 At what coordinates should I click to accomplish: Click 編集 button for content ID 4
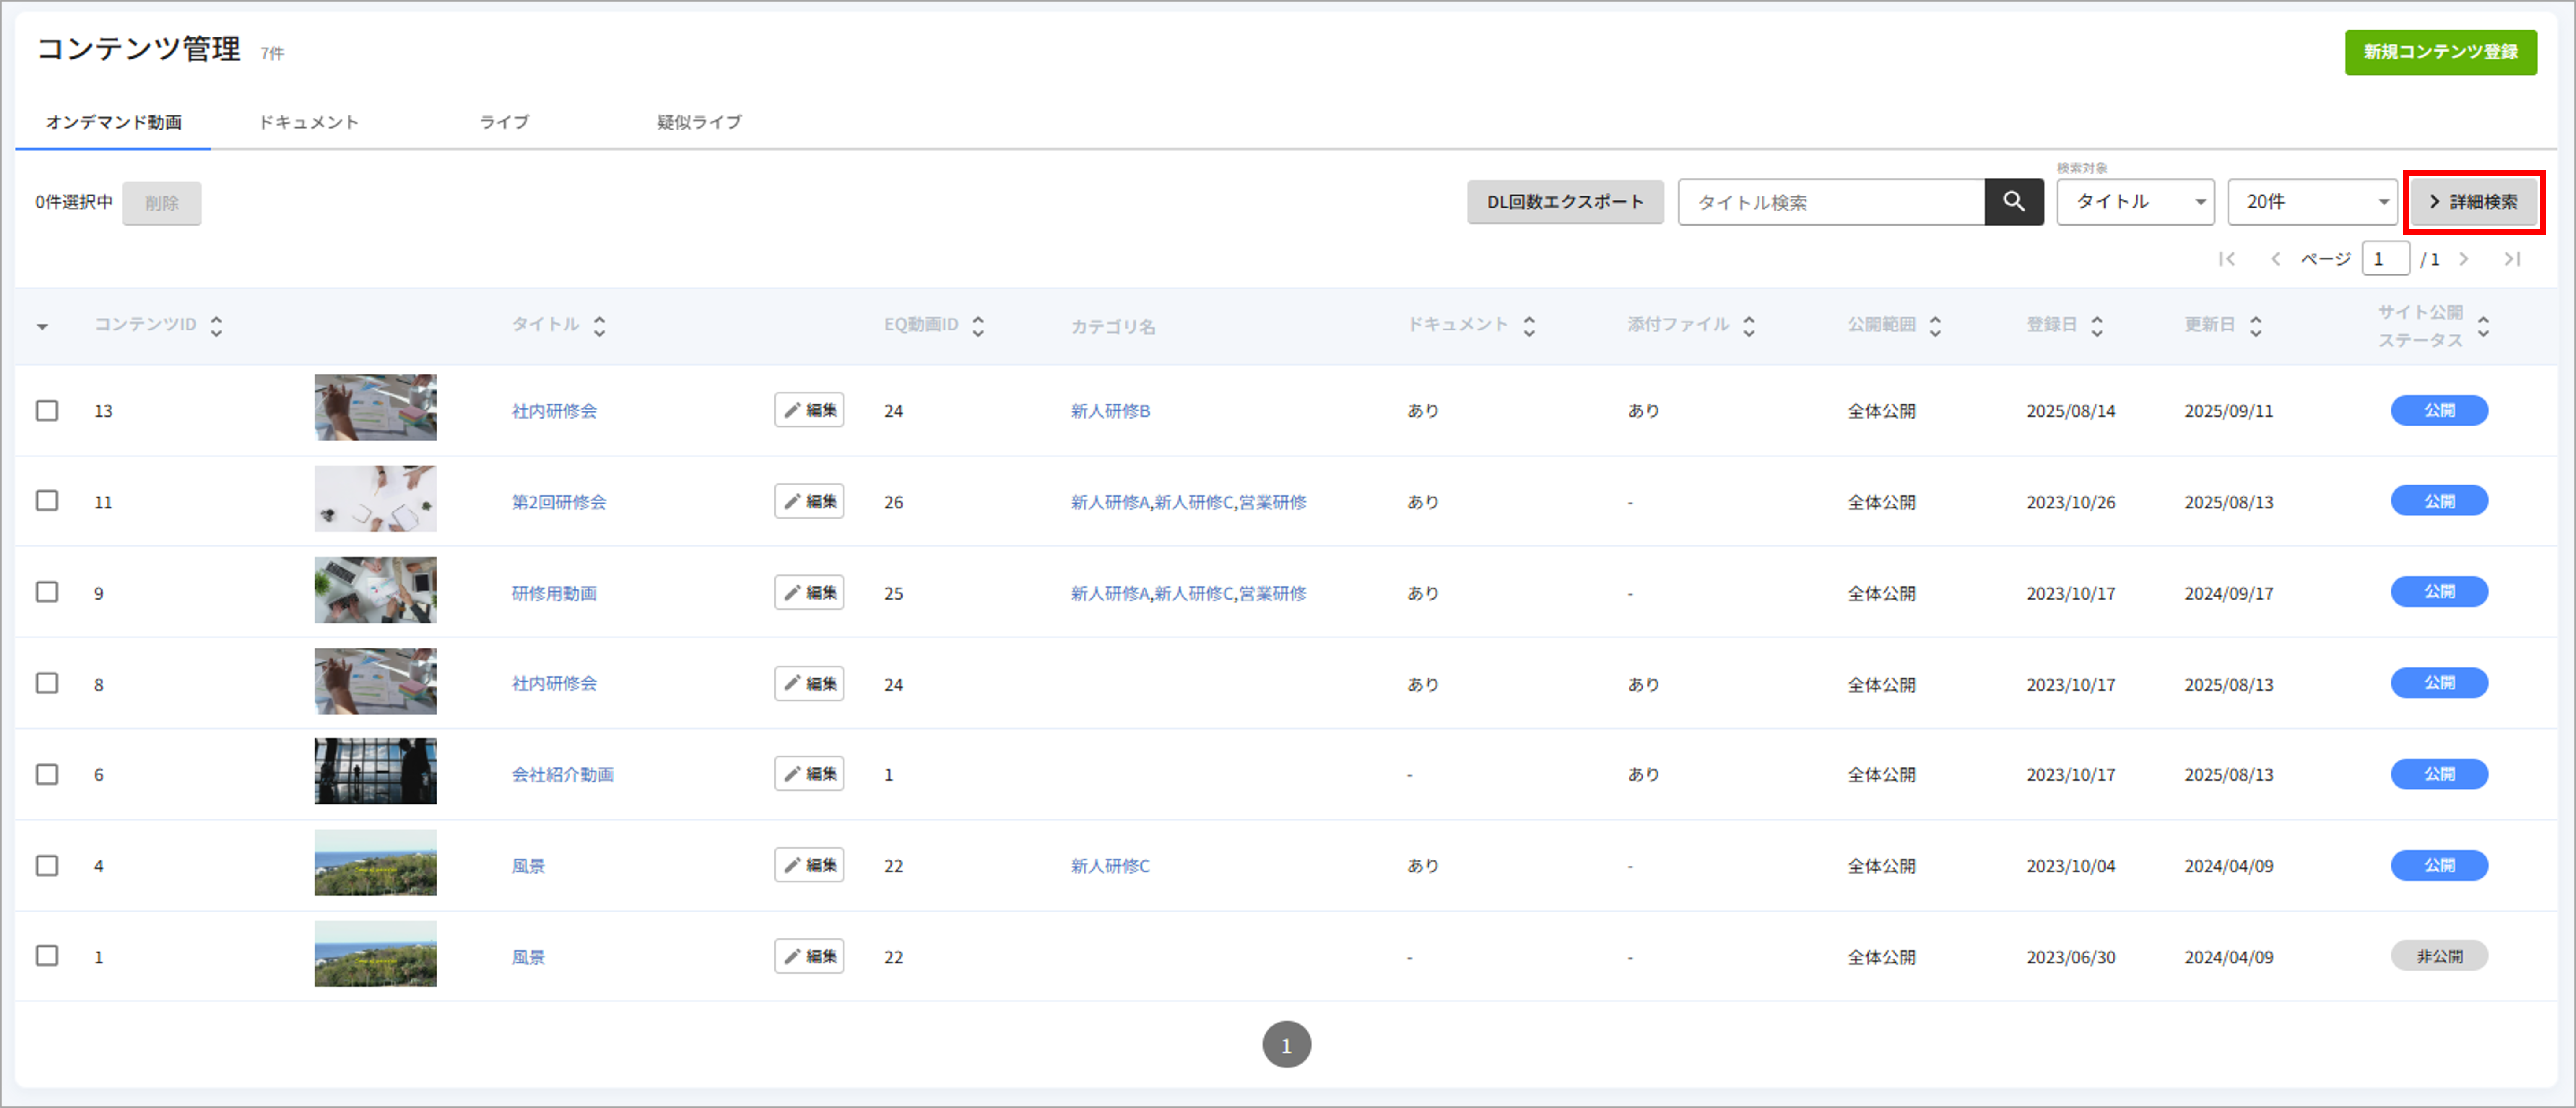coord(809,865)
